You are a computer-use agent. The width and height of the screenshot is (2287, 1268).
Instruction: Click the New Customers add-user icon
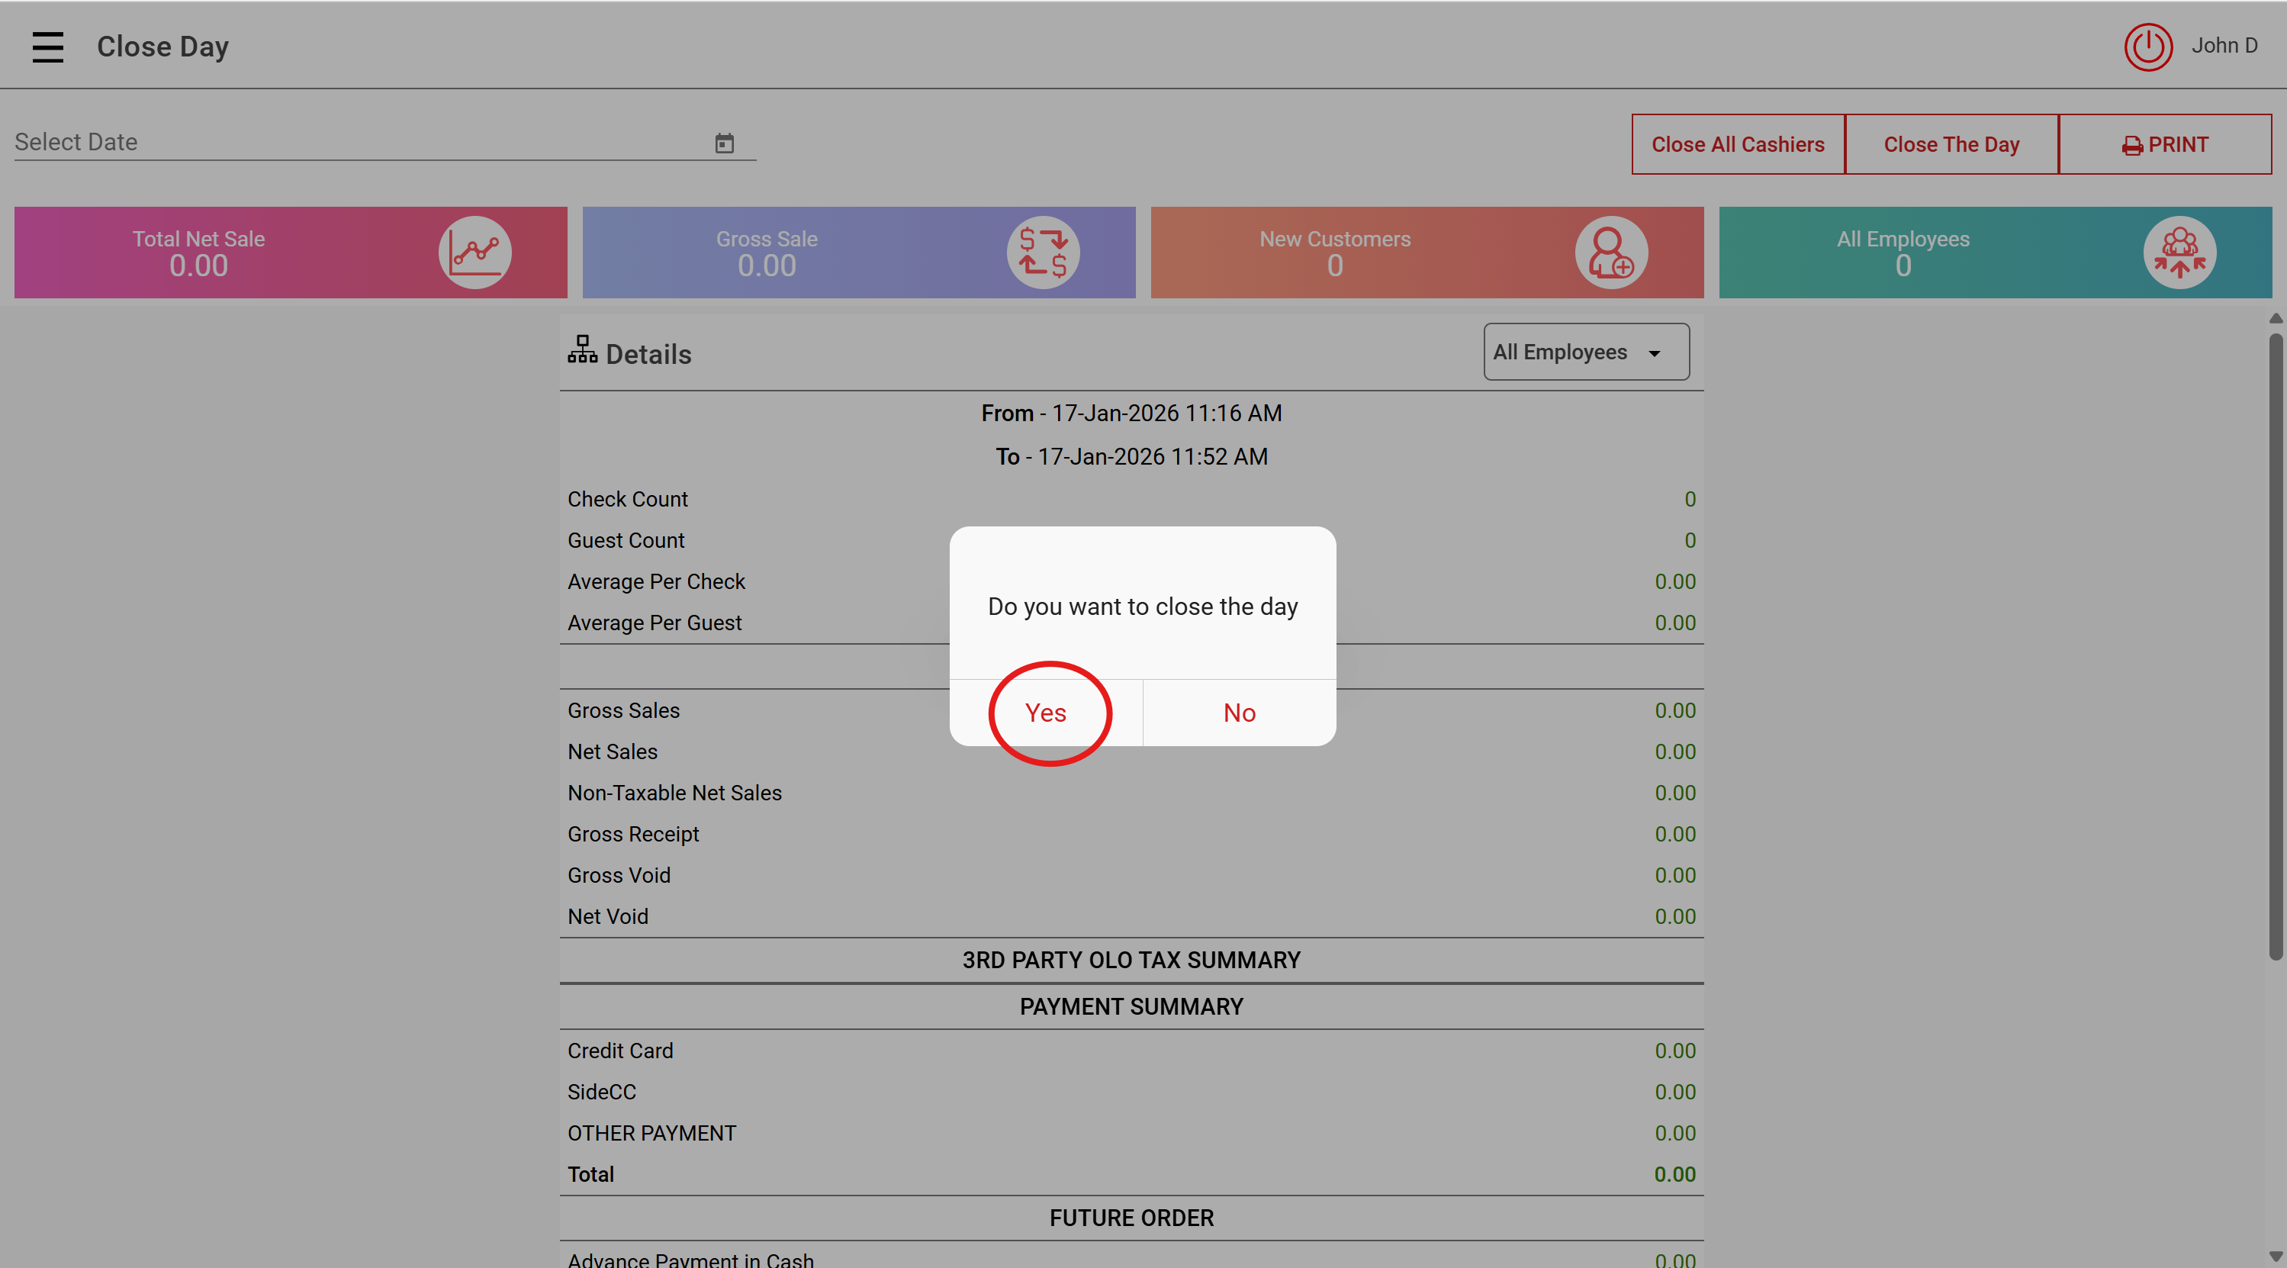[1610, 253]
